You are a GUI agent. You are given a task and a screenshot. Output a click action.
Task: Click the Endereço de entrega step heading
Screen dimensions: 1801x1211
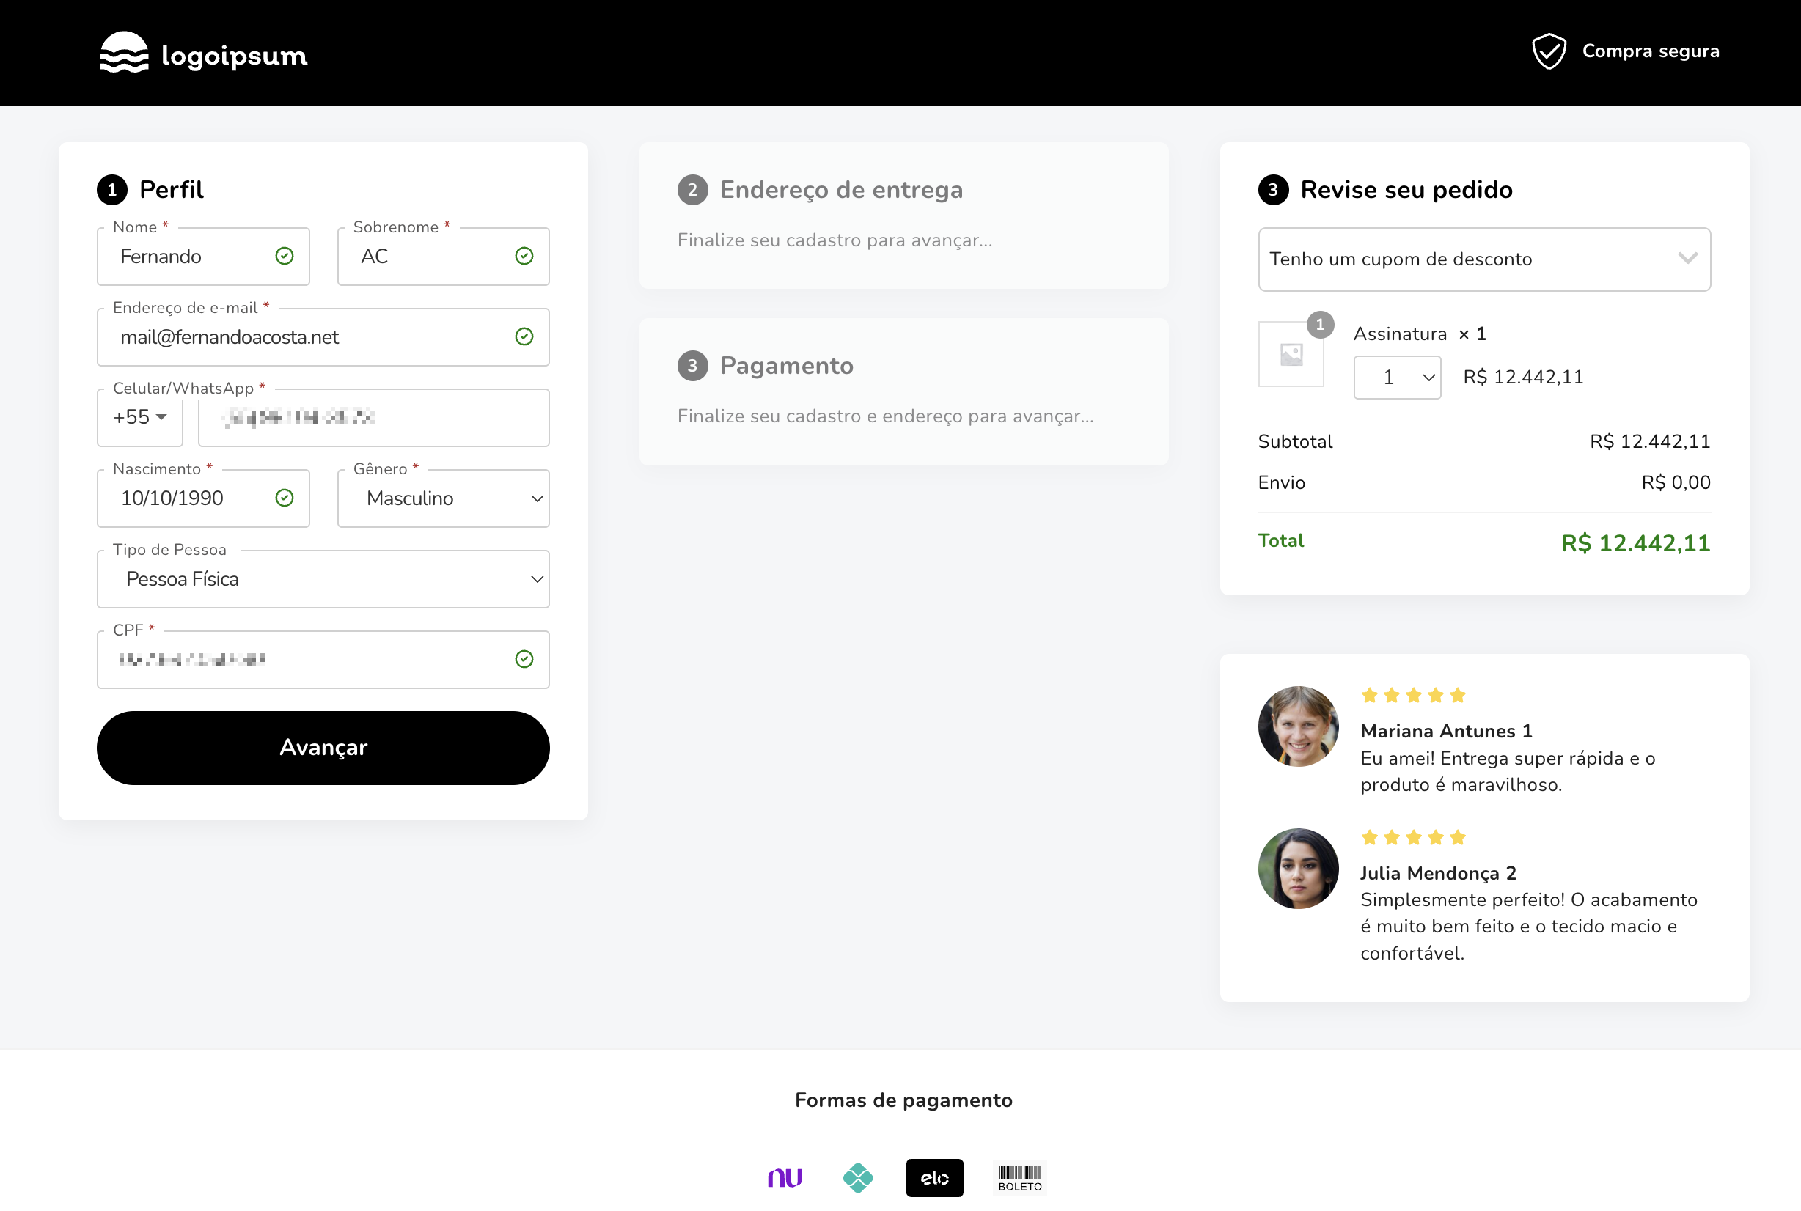tap(840, 190)
